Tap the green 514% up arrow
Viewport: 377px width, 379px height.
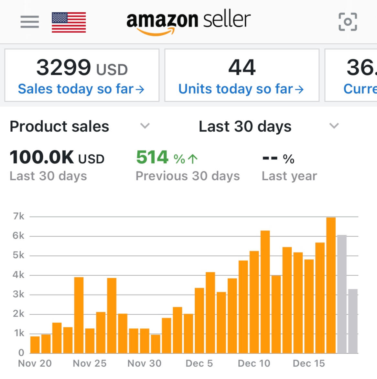click(x=193, y=159)
